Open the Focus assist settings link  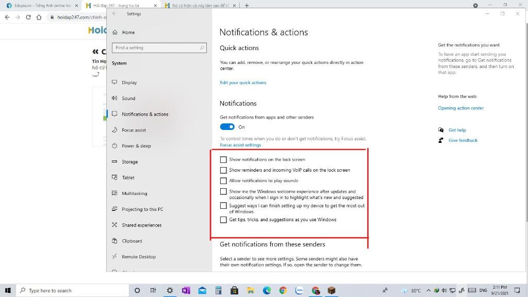click(x=240, y=145)
